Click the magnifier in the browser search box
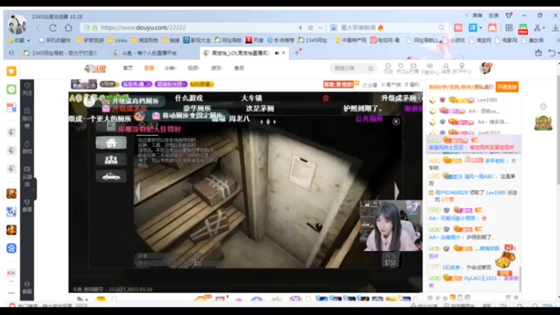 click(442, 27)
